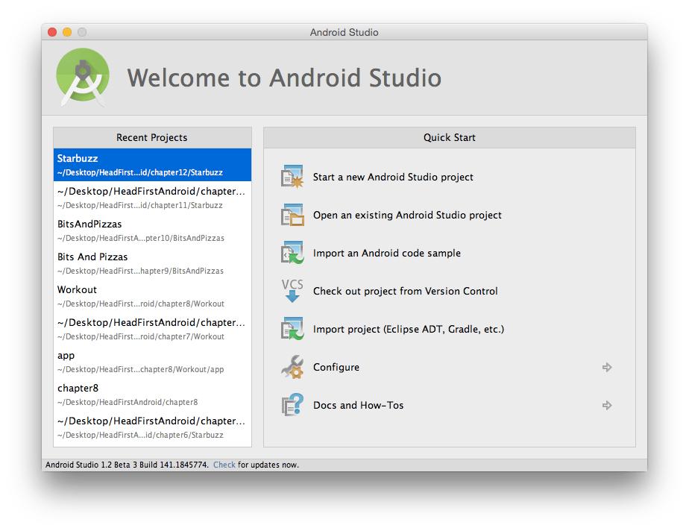689x531 pixels.
Task: Open the chapter7 Workout recent project
Action: pos(152,329)
